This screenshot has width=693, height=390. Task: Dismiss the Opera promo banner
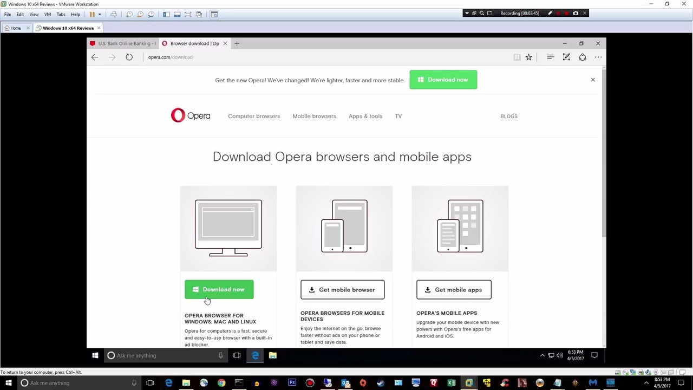pos(593,80)
